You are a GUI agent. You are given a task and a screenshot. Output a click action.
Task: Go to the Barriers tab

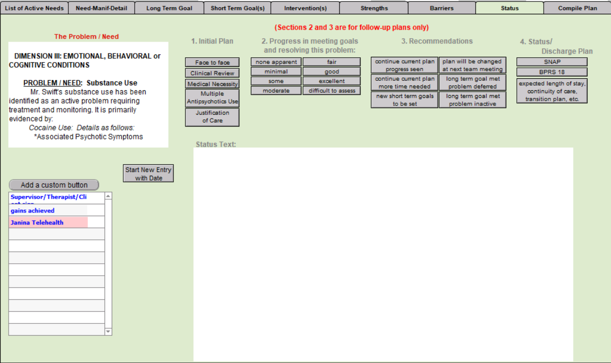point(441,8)
